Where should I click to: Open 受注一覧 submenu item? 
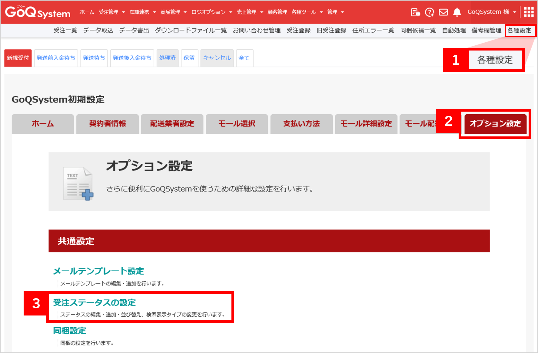pyautogui.click(x=65, y=31)
